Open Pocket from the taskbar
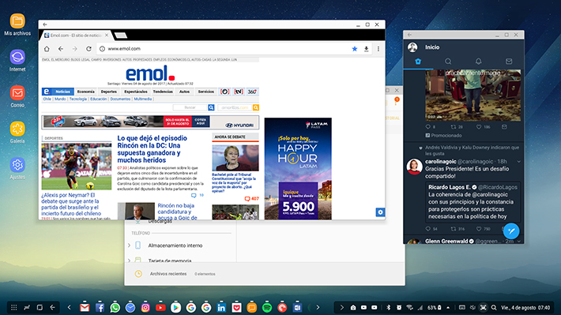Screen dimensions: 561x315 click(x=236, y=307)
